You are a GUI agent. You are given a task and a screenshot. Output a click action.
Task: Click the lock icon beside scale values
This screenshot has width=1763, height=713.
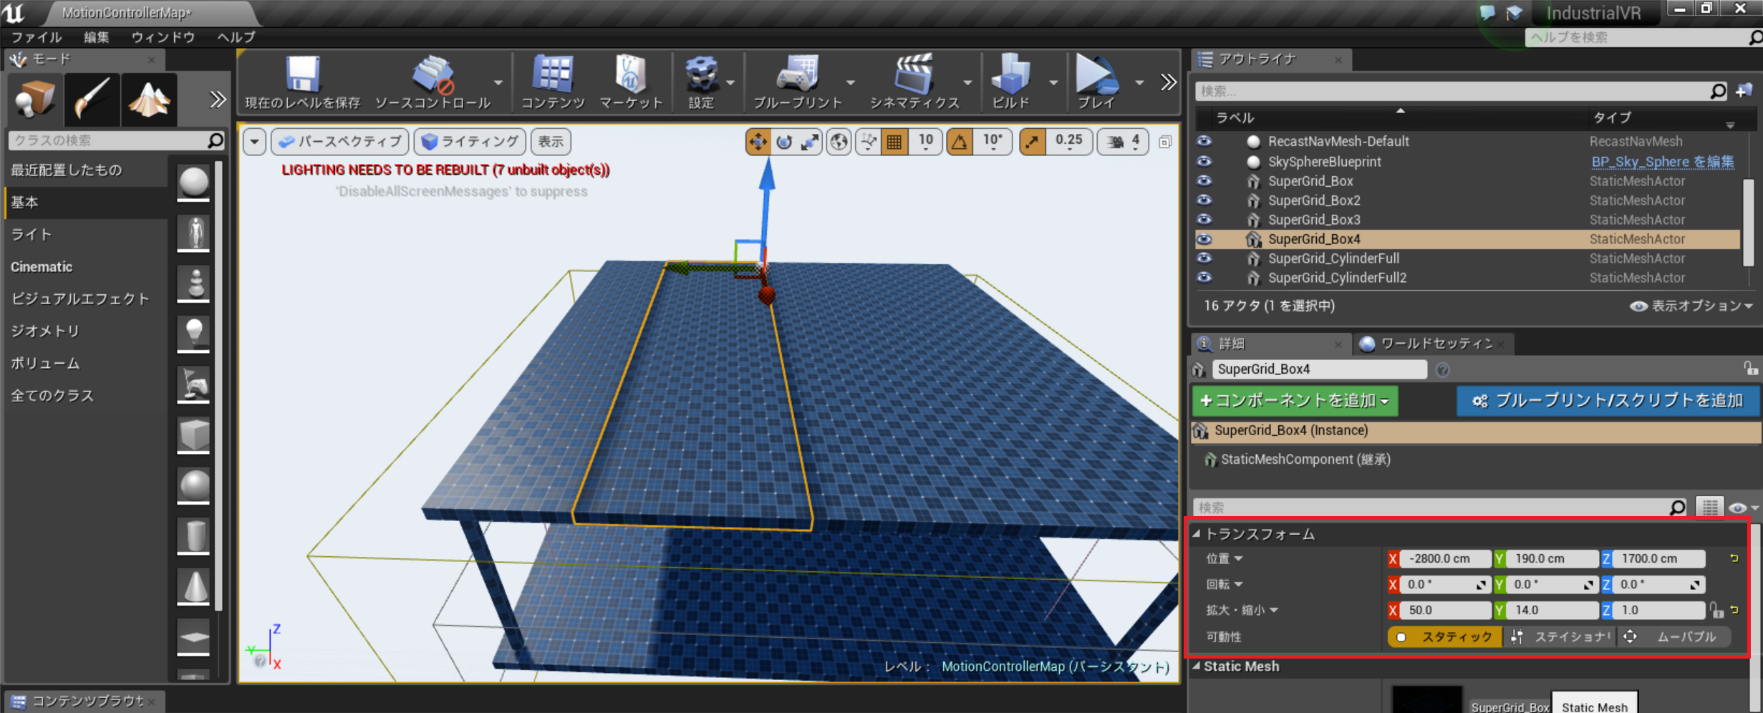tap(1716, 610)
